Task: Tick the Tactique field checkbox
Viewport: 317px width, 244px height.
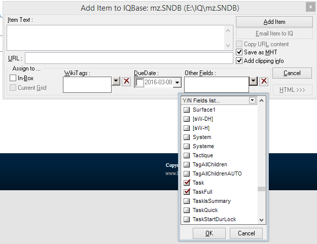Action: (x=187, y=155)
